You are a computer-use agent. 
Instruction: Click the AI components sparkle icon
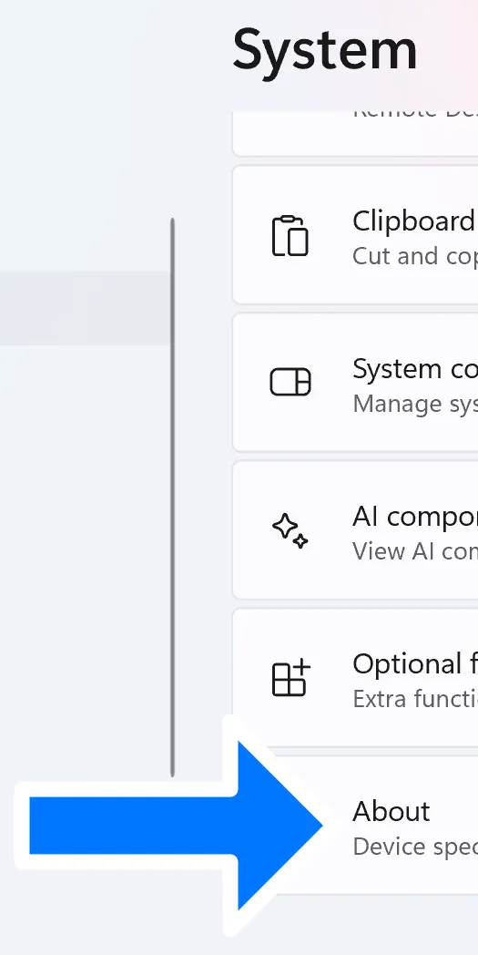tap(290, 530)
